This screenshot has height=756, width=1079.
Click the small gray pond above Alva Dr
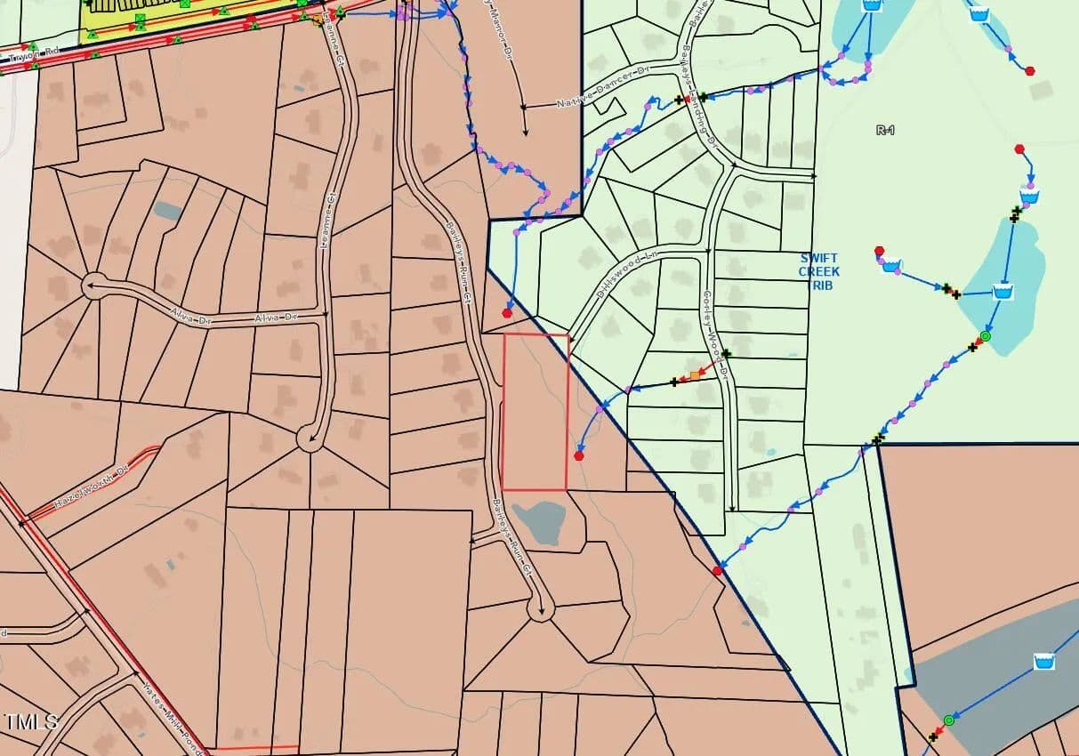pos(166,211)
